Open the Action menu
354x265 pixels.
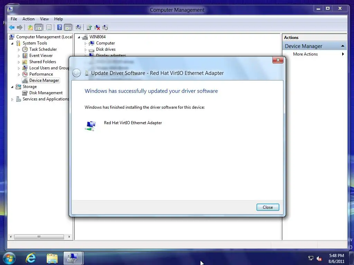[28, 19]
